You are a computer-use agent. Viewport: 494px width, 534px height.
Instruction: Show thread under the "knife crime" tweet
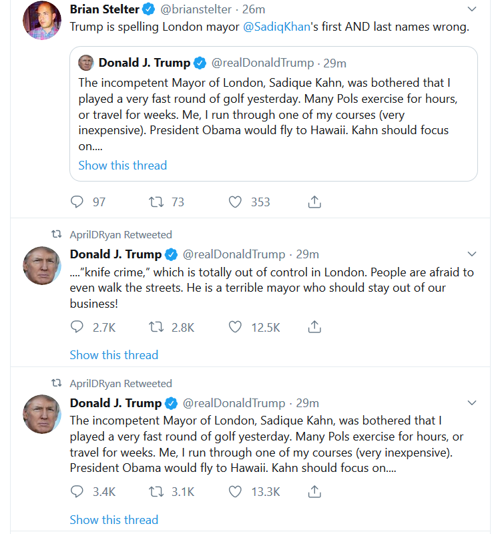tap(114, 355)
